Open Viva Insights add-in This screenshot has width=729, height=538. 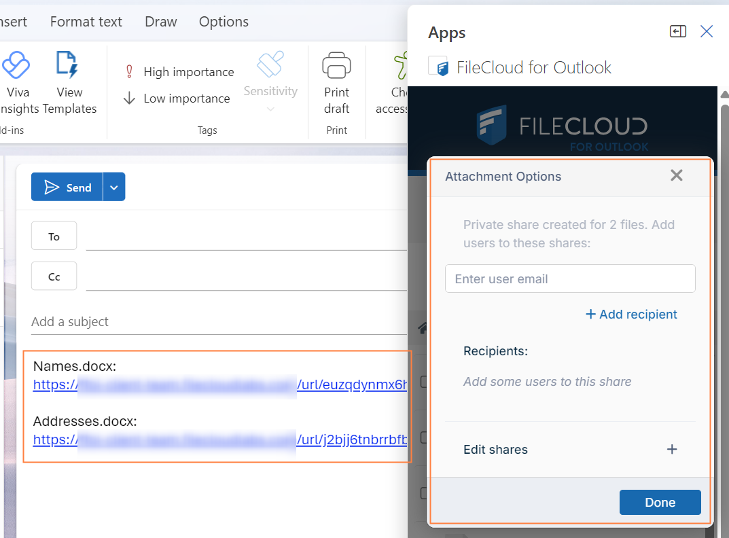[17, 83]
